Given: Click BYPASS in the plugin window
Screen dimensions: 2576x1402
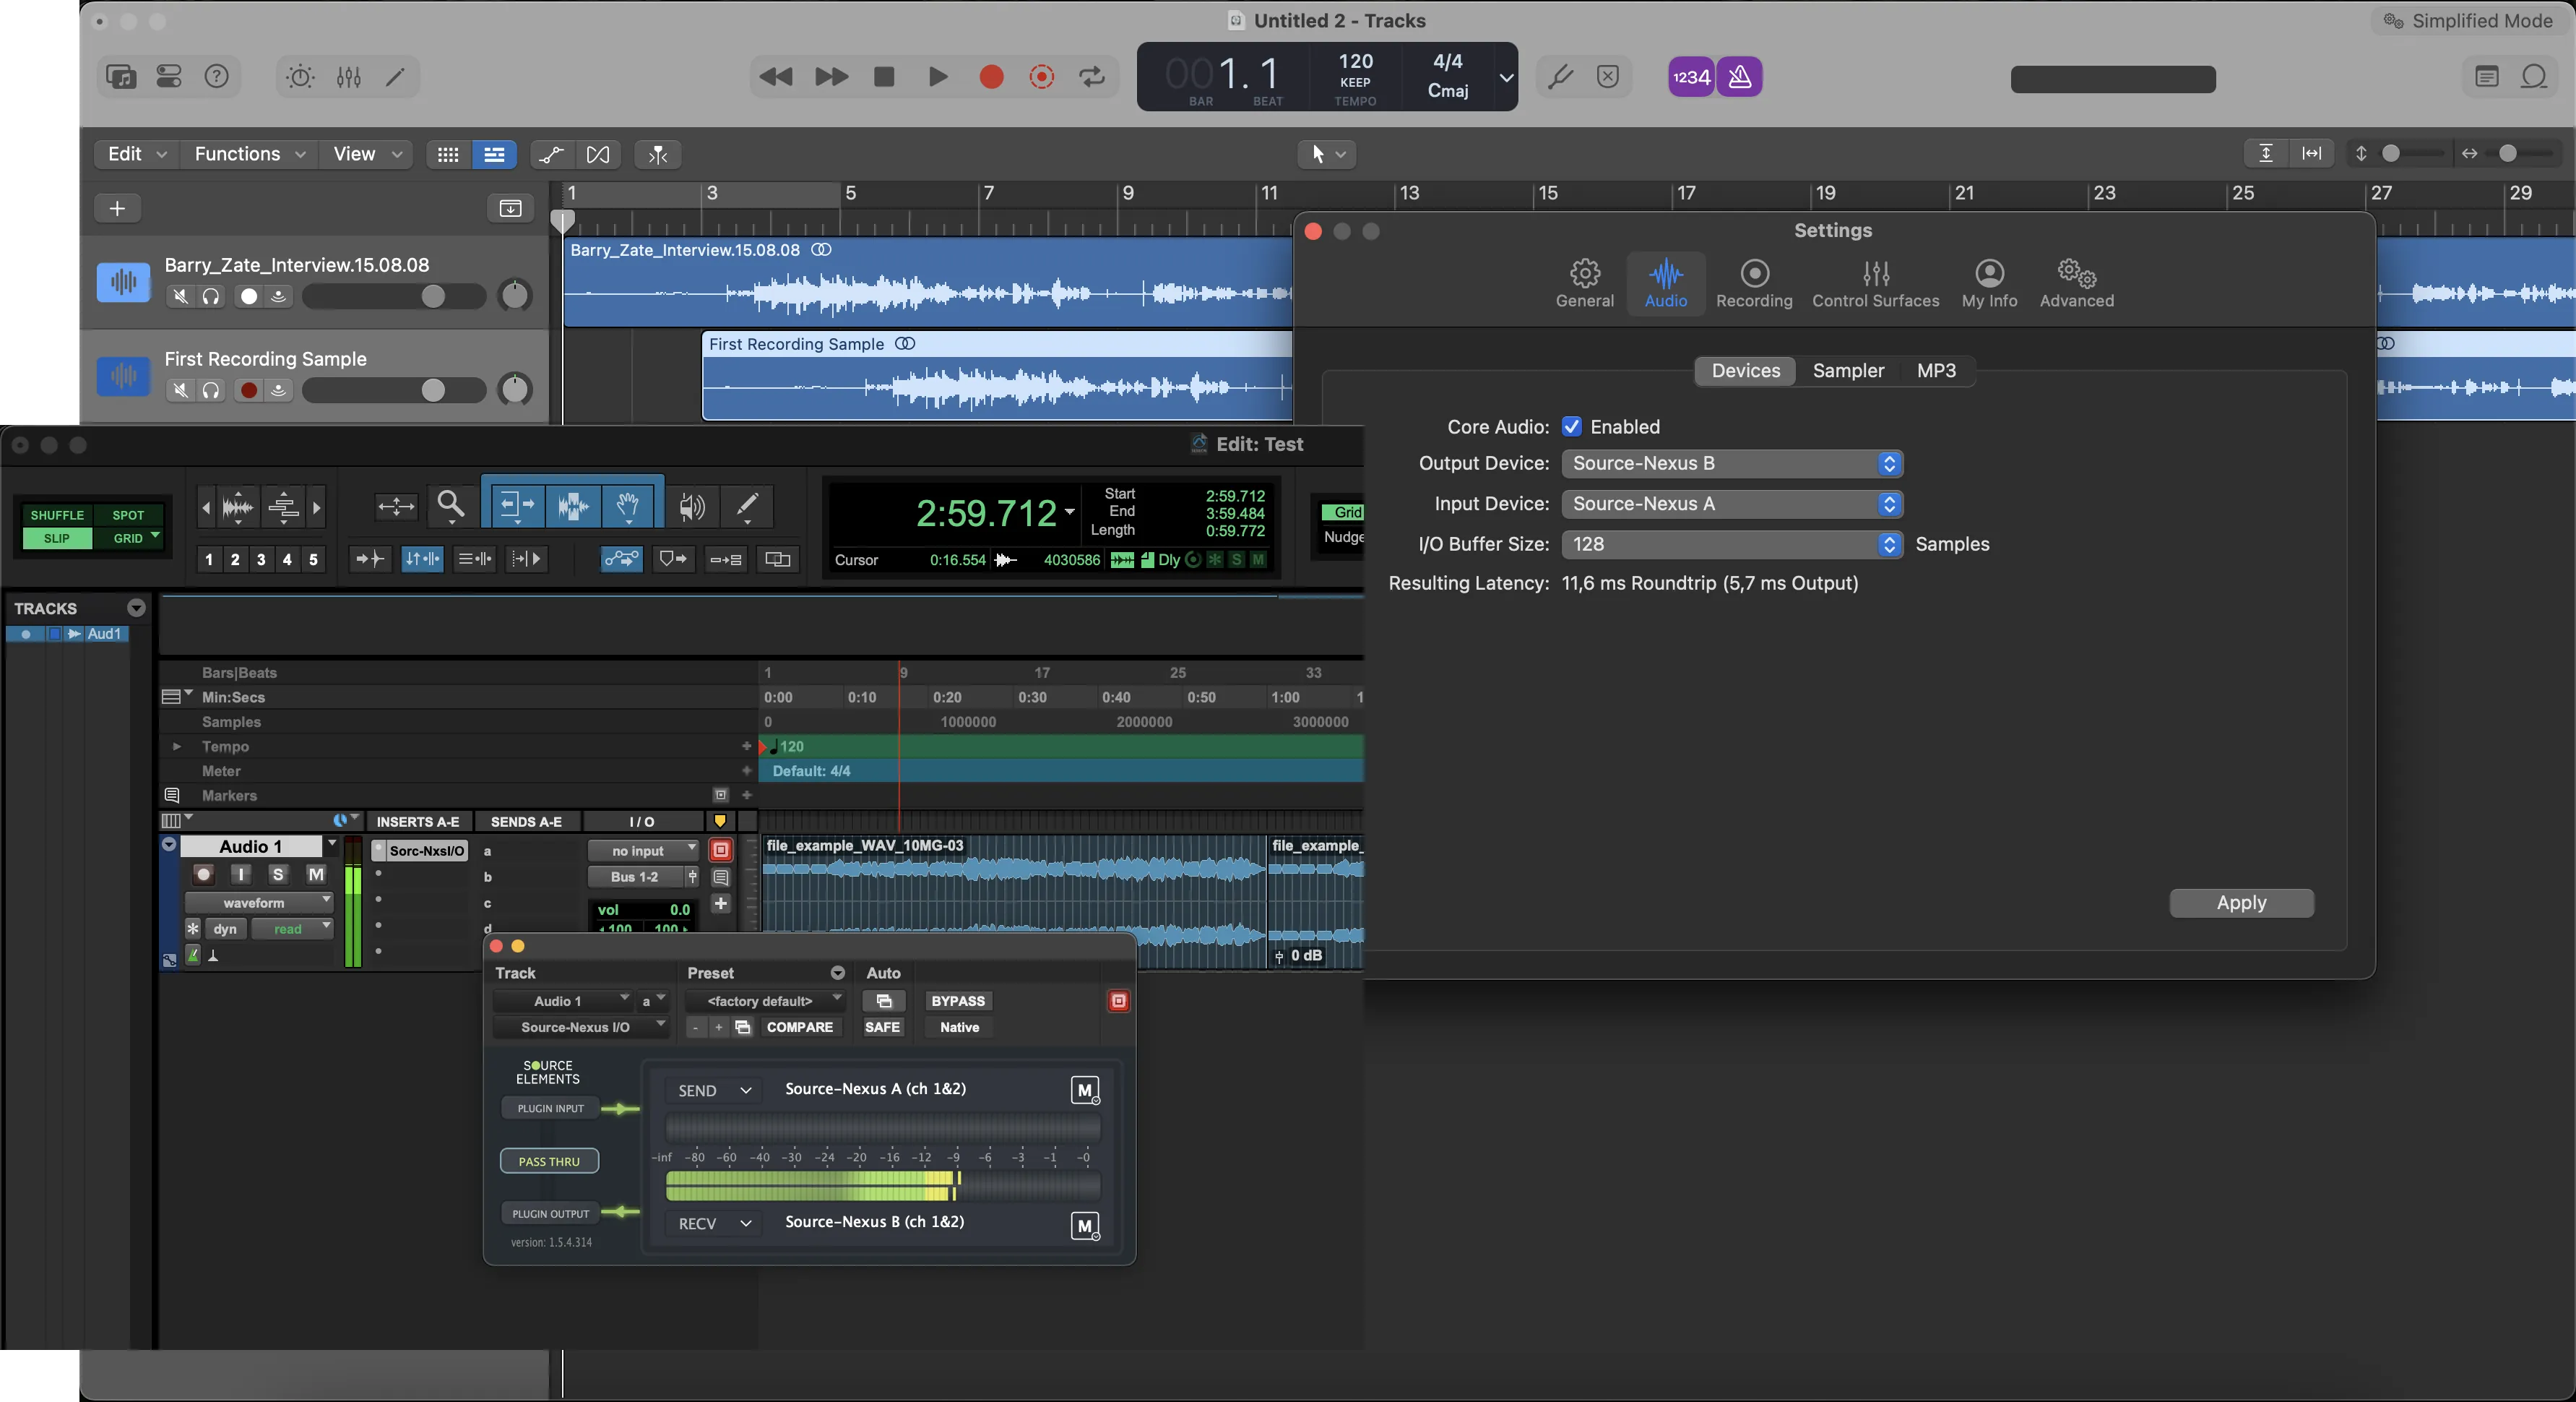Looking at the screenshot, I should 957,1001.
